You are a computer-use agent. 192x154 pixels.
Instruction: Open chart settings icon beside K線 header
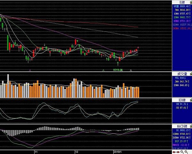pyautogui.click(x=191, y=2)
